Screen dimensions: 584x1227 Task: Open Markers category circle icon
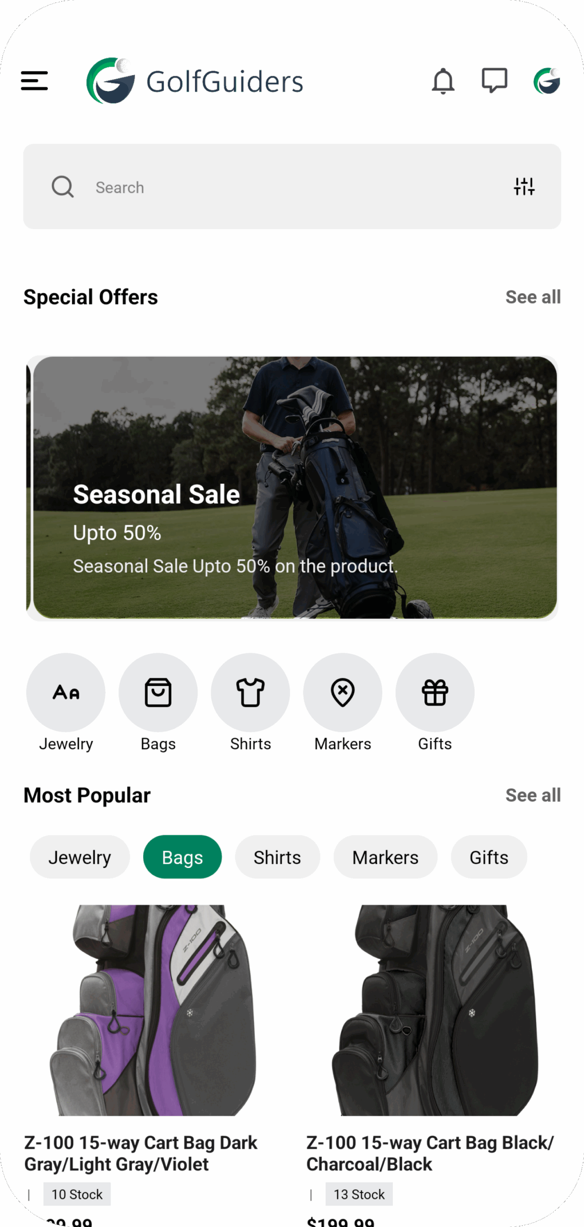(x=343, y=692)
